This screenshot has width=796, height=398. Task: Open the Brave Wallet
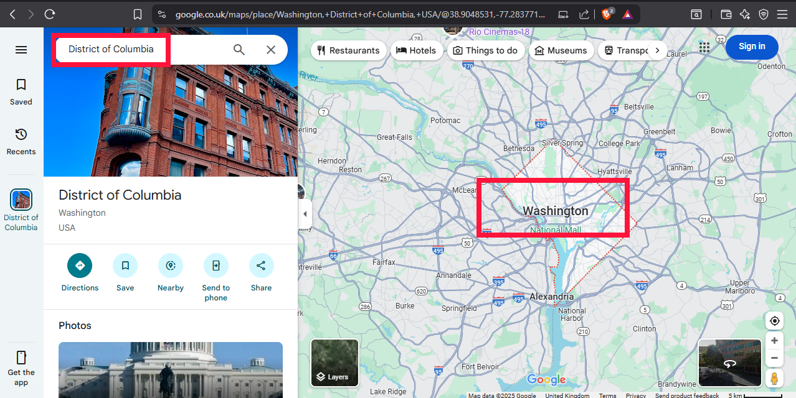[x=726, y=14]
